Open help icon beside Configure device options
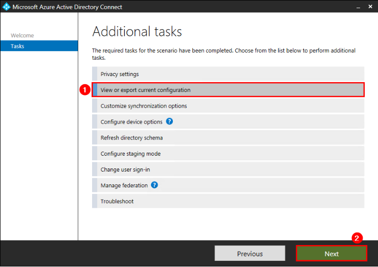Viewport: 378px width, 267px height. [169, 122]
